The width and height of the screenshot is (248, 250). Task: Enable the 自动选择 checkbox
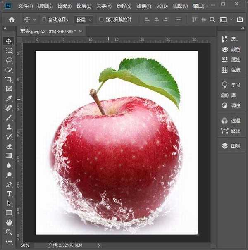pos(44,19)
